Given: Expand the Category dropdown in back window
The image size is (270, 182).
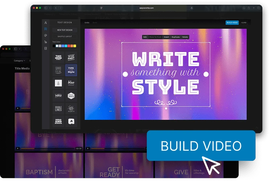Looking at the screenshot, I should click(20, 61).
